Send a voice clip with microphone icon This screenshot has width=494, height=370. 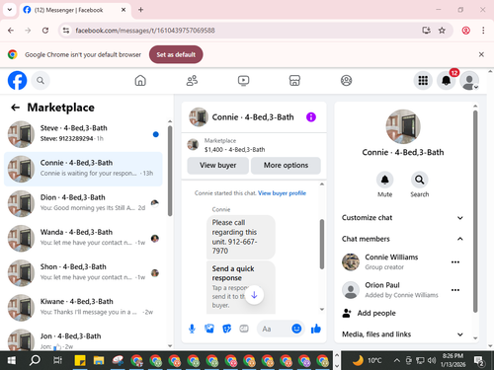tap(192, 329)
